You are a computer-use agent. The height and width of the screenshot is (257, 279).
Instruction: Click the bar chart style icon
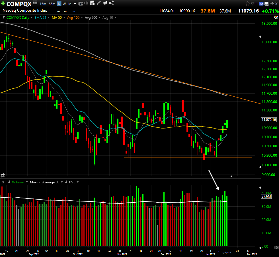pyautogui.click(x=86, y=3)
